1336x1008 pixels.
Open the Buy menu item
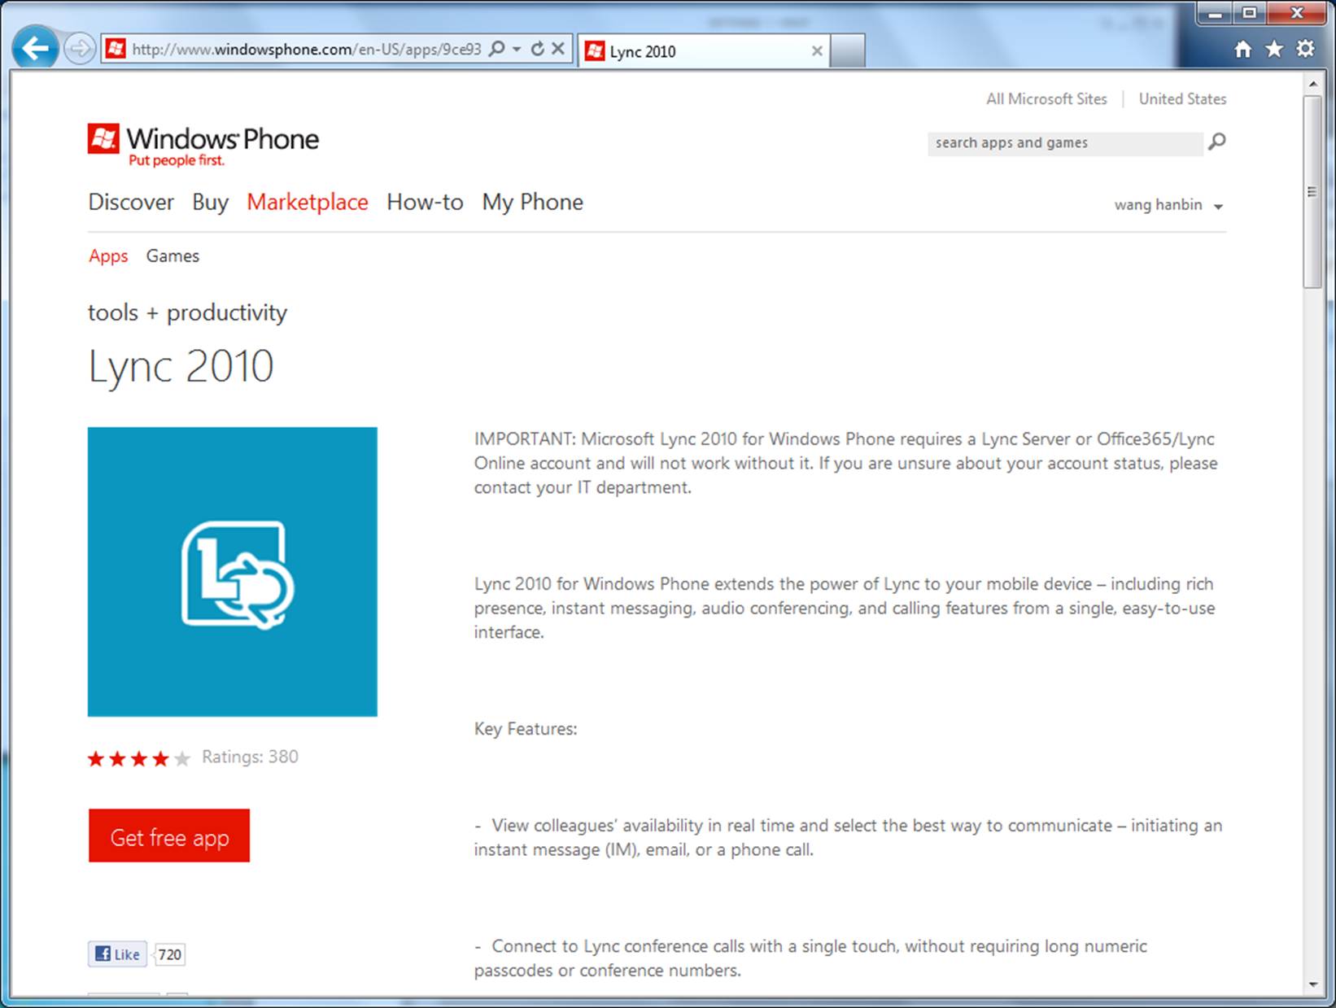[210, 202]
